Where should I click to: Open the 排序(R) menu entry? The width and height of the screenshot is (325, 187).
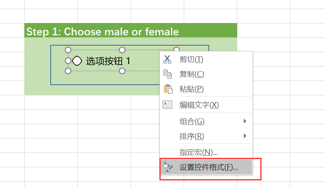click(x=192, y=136)
